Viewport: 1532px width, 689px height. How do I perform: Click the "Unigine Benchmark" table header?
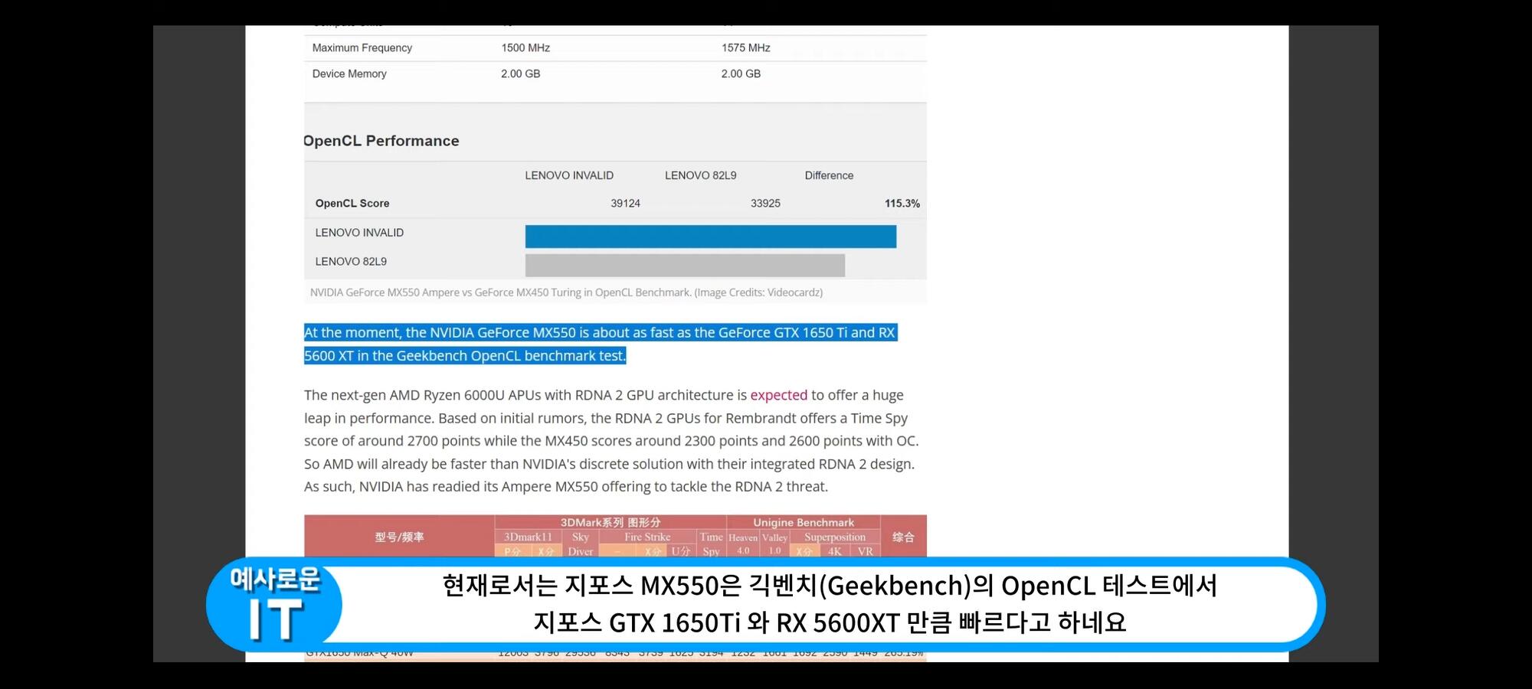click(x=804, y=522)
